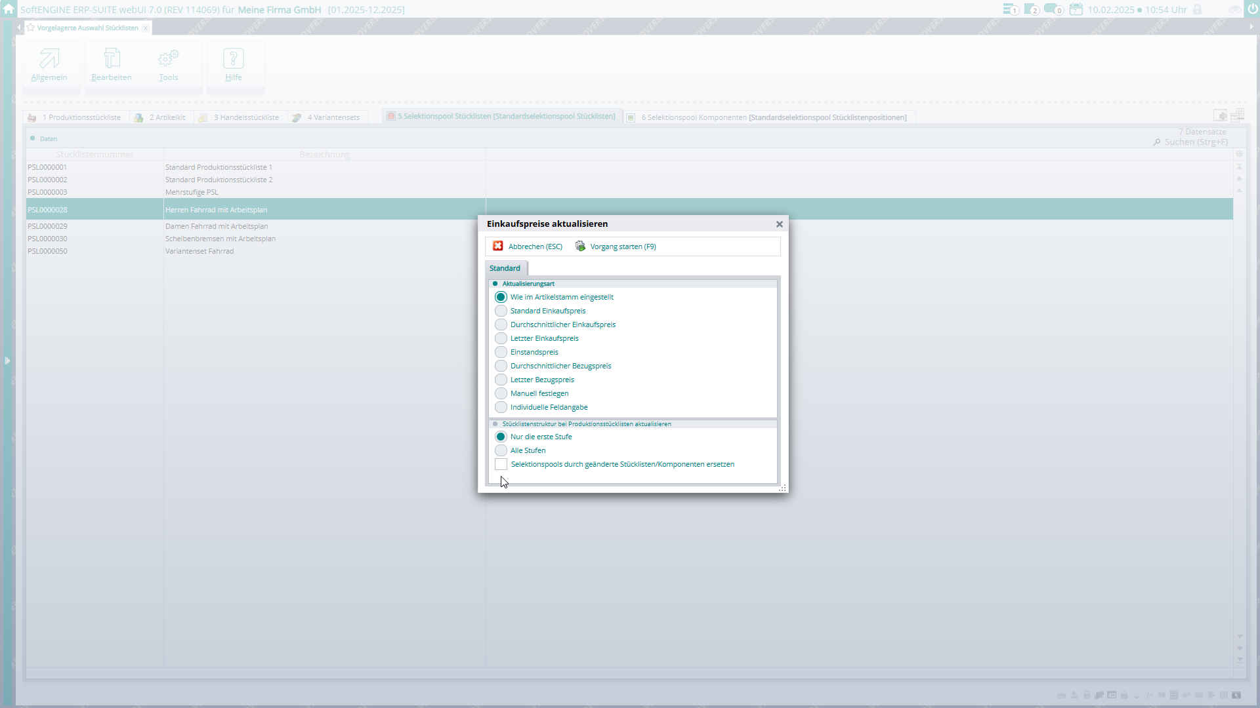Click the calendar icon next to date

coord(1076,9)
